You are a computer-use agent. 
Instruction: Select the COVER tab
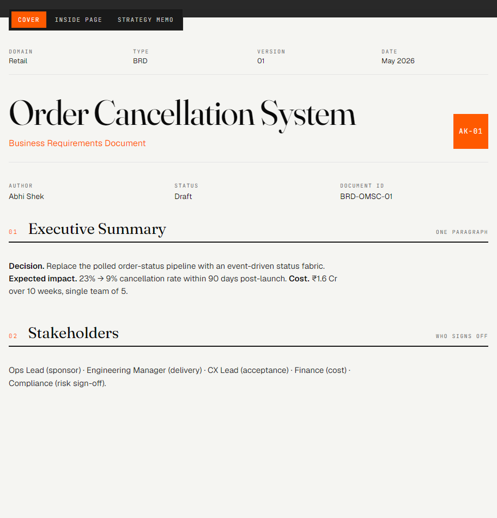click(x=29, y=20)
